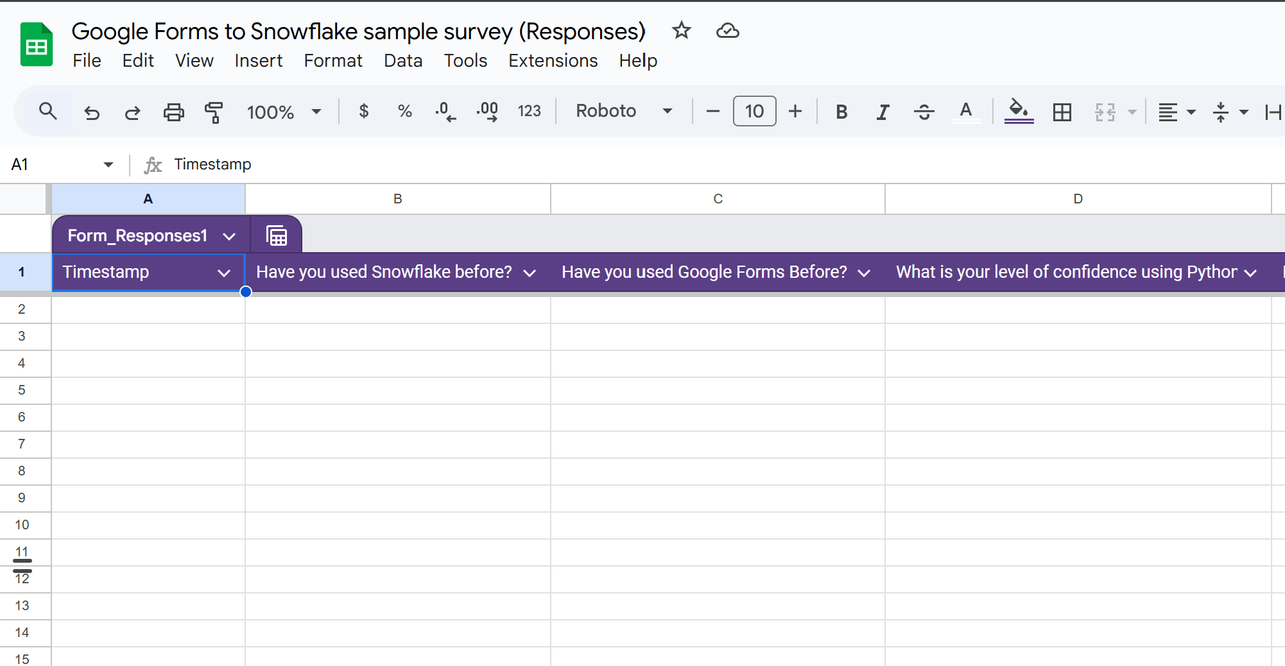Increase font size with plus button
Screen dimensions: 1285x666
tap(795, 111)
